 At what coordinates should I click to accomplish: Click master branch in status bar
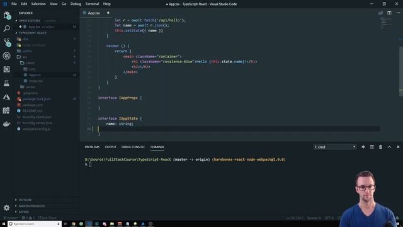click(11, 218)
